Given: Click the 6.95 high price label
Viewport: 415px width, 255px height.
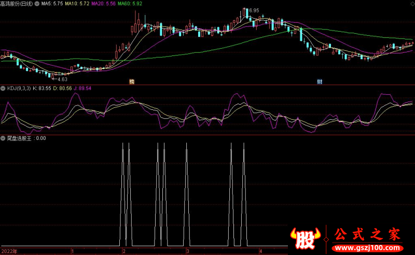Looking at the screenshot, I should coord(253,10).
